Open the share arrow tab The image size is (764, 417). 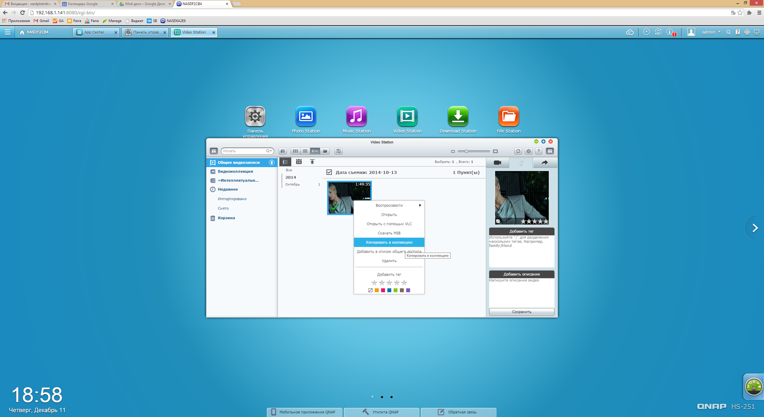coord(544,162)
